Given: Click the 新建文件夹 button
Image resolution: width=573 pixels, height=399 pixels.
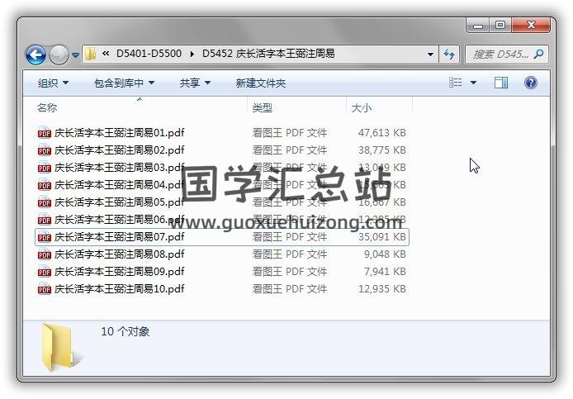Looking at the screenshot, I should coord(261,83).
